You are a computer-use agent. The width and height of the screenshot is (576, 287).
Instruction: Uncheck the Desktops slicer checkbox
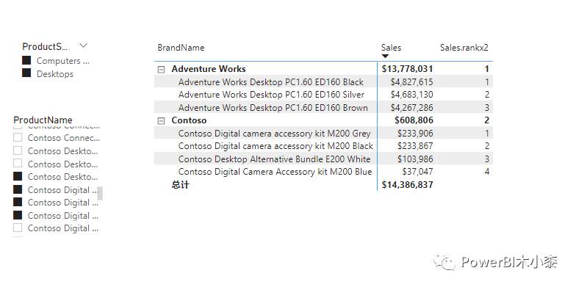tap(26, 73)
